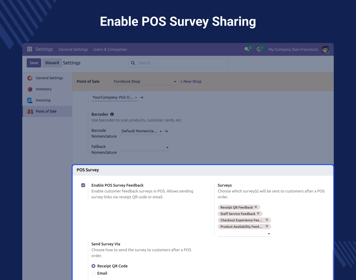Screen dimensions: 356x280
Task: Open the Surveys selection dropdown
Action: coord(244,234)
